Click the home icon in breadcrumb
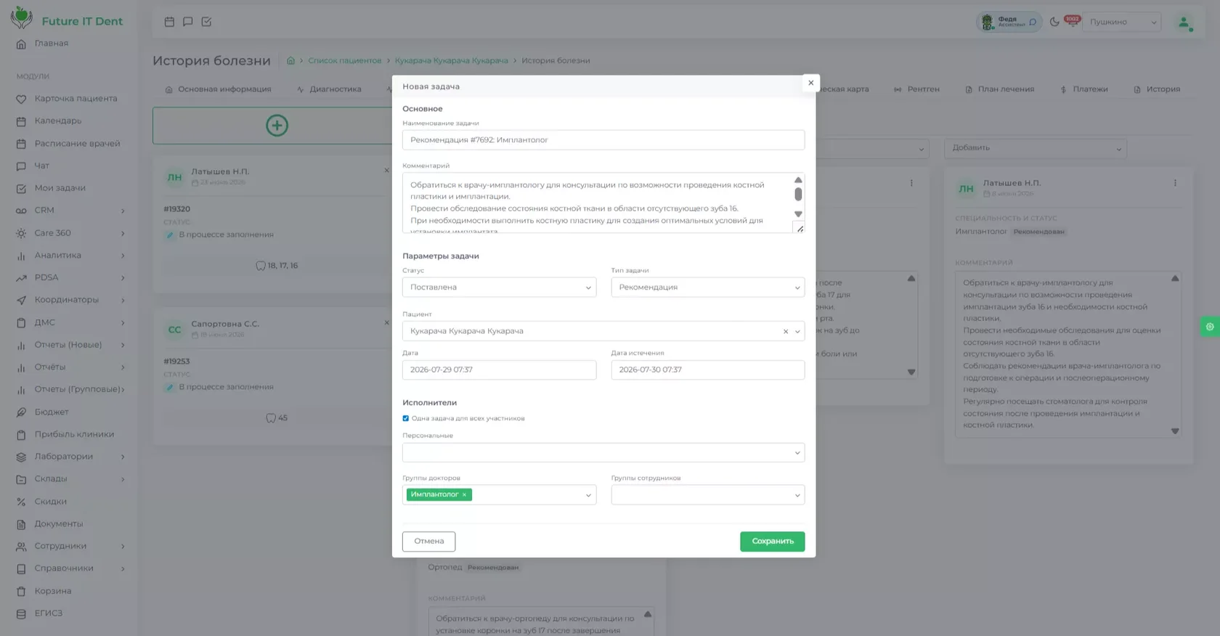 pos(290,61)
